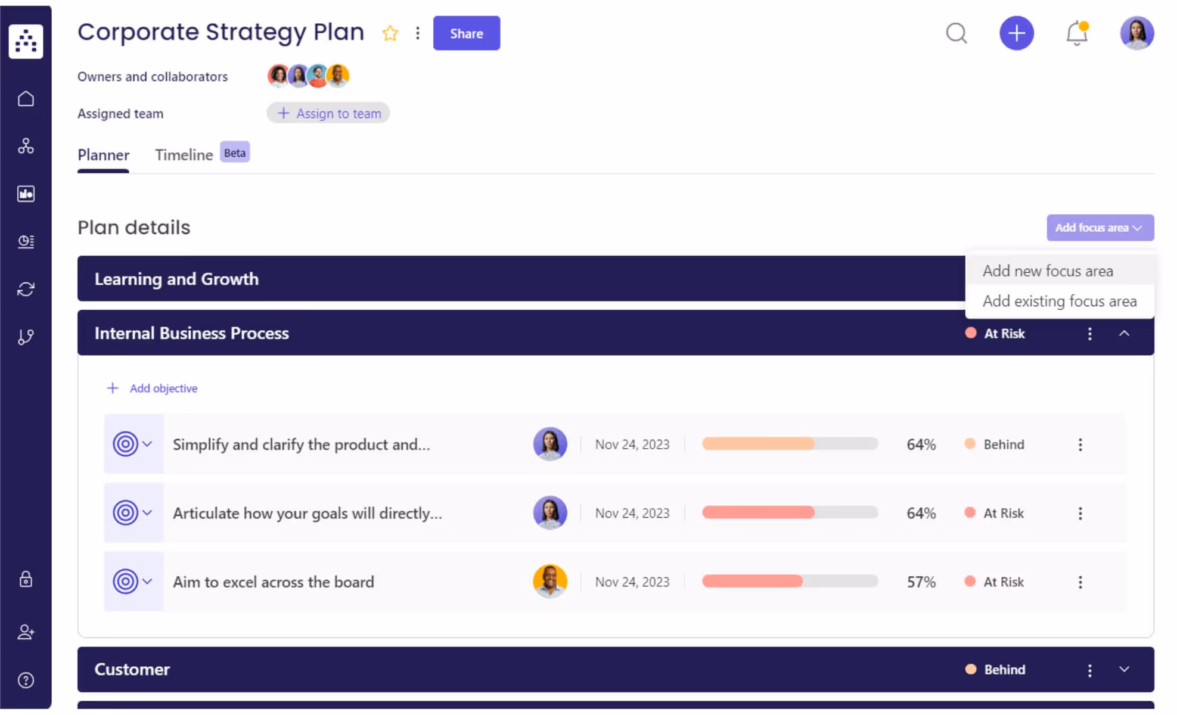The image size is (1177, 715).
Task: Open the help question-mark icon
Action: 26,679
